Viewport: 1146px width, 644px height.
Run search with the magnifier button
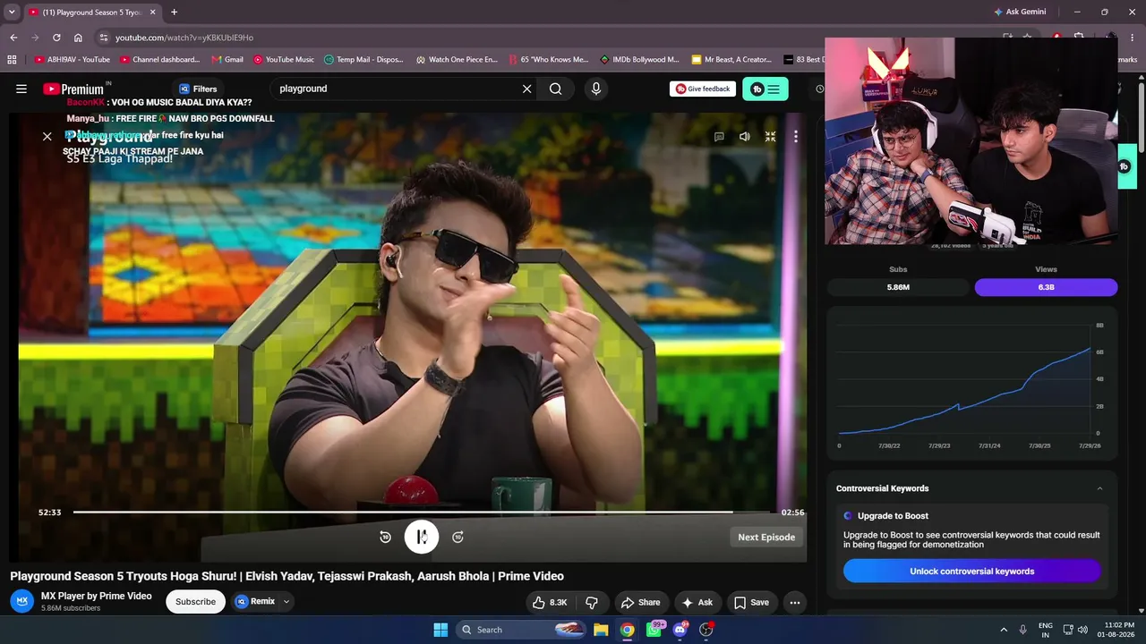pos(556,89)
